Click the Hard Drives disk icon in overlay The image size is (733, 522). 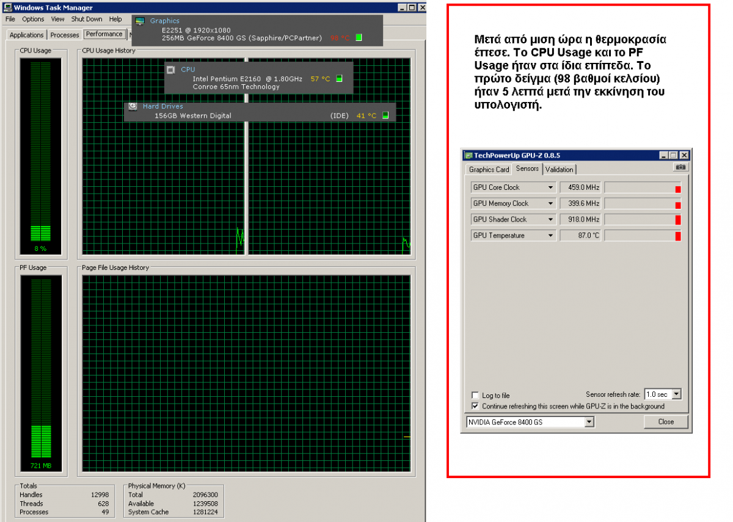[133, 106]
